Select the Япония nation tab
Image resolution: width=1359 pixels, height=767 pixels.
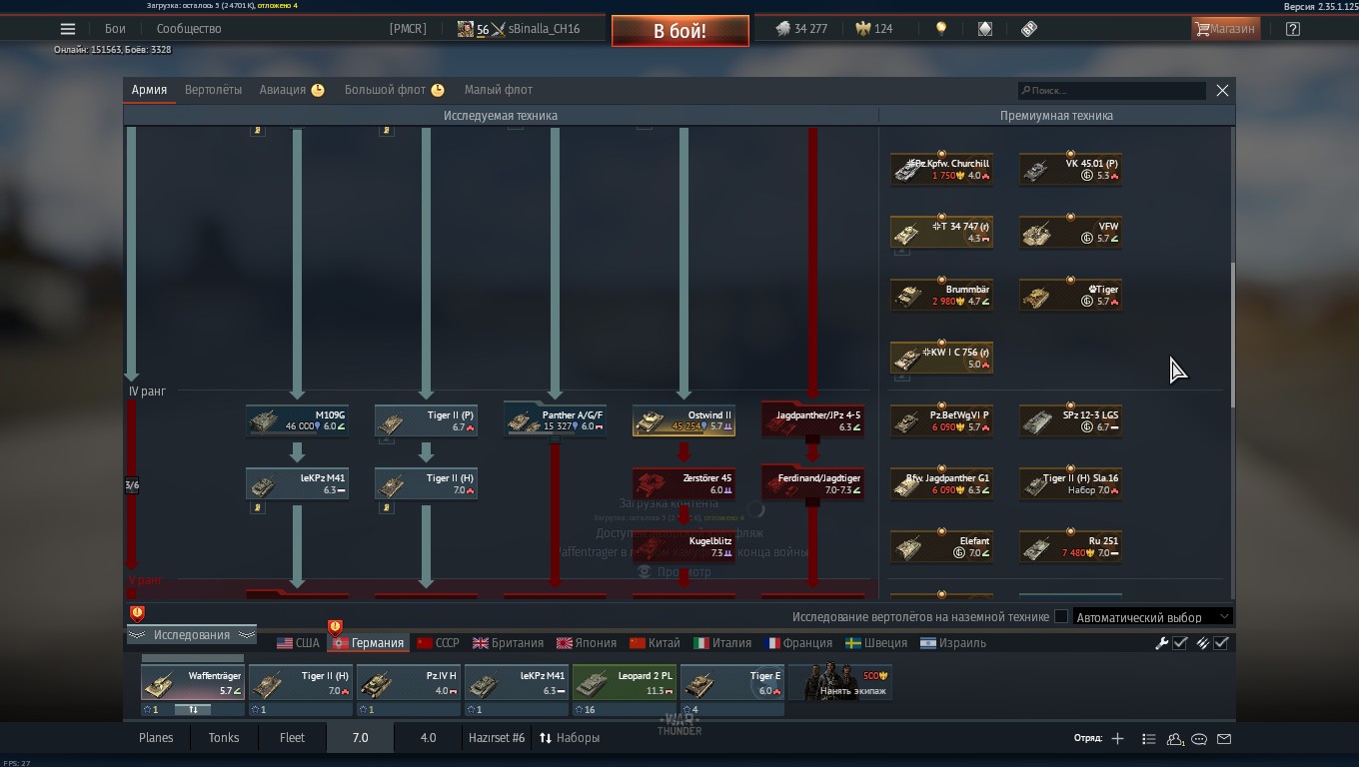point(587,643)
